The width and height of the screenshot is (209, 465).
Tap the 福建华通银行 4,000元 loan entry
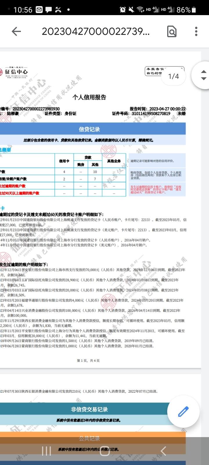[x=92, y=303]
